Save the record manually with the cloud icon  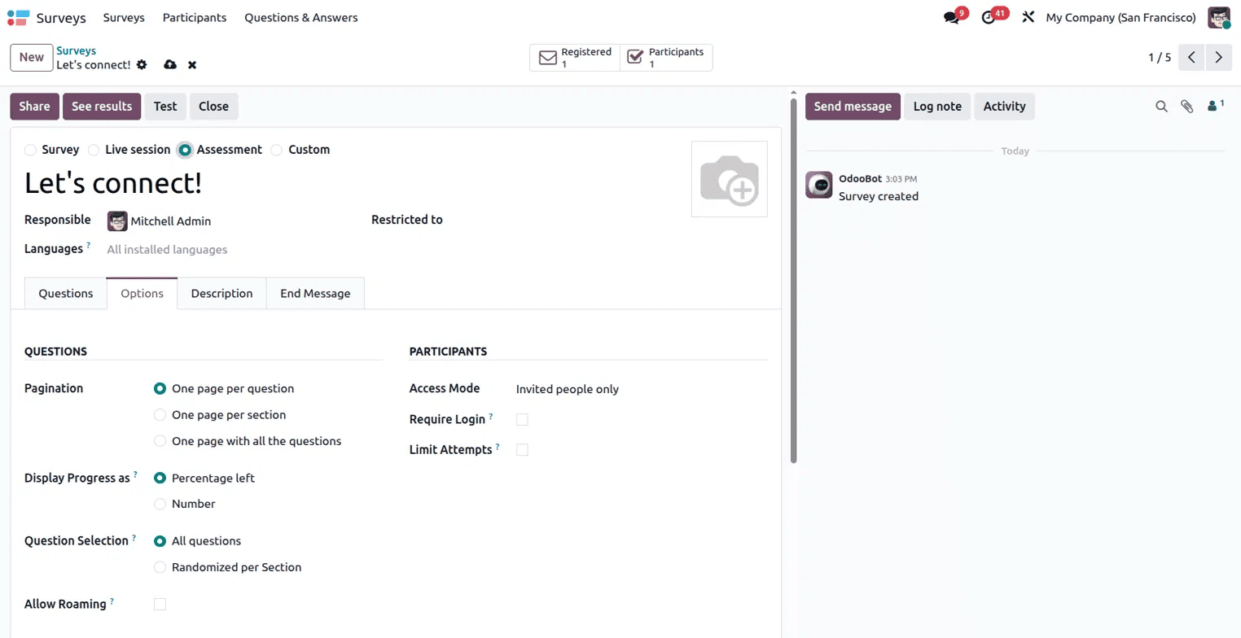tap(169, 64)
